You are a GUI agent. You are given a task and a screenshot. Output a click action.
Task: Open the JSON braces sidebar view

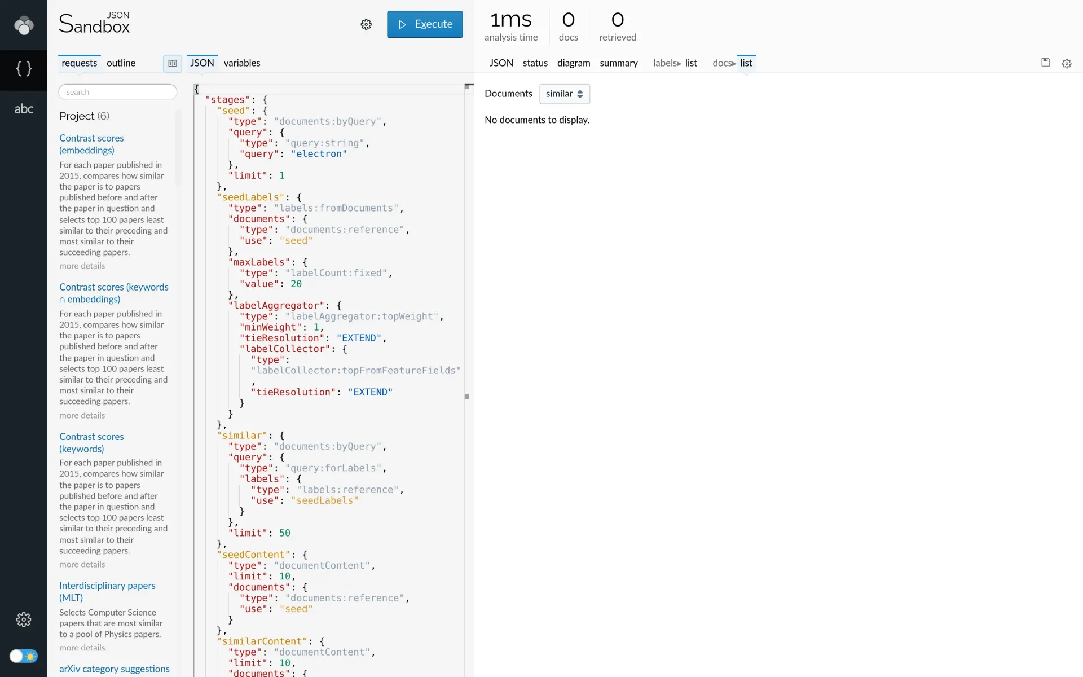(24, 69)
